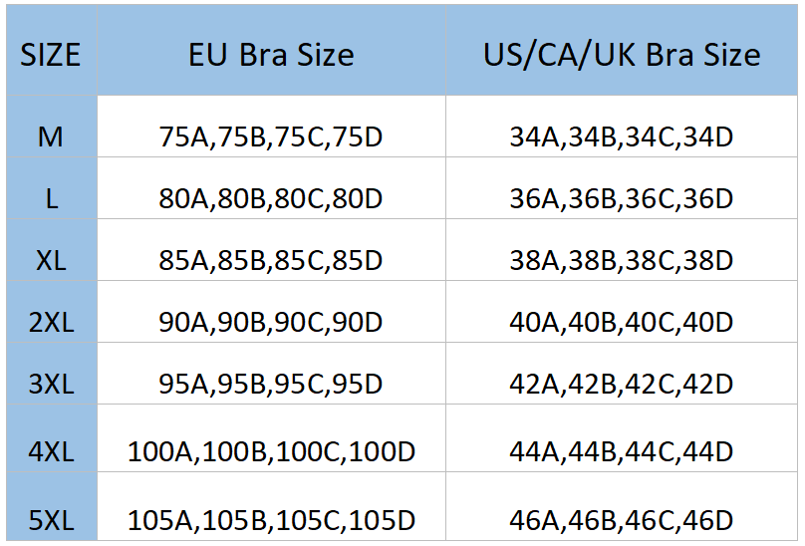Click the 42A,42B,42C,42D cell

point(622,384)
